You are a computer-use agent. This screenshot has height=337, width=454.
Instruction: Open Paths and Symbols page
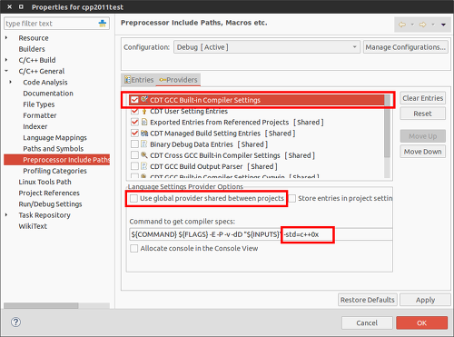click(x=54, y=149)
